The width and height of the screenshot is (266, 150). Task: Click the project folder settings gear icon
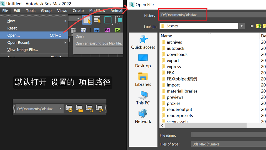pos(69,109)
